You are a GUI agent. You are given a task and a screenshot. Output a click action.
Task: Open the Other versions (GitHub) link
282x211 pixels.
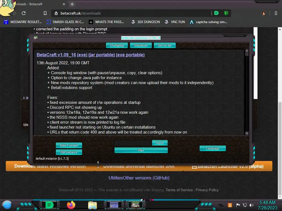pyautogui.click(x=146, y=178)
